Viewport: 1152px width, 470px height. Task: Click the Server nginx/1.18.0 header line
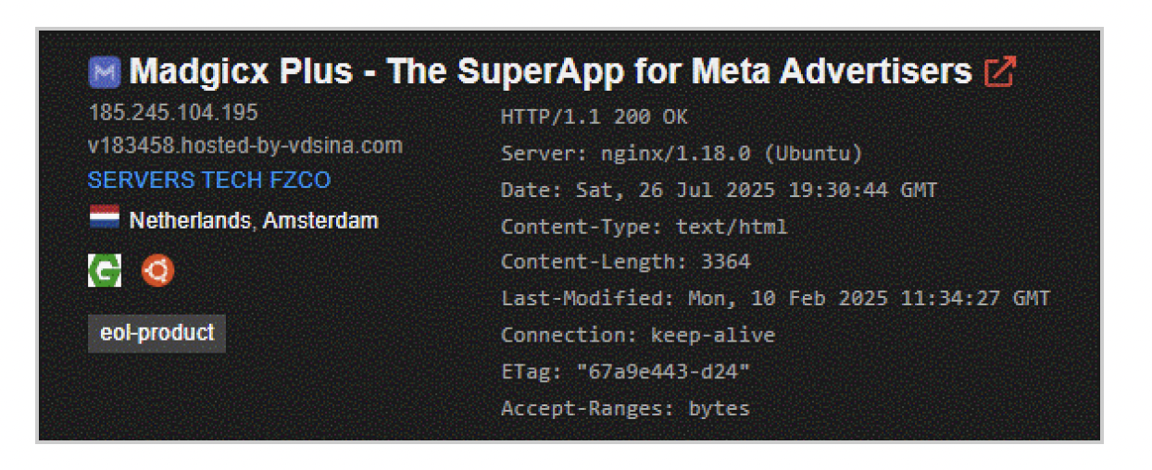(681, 153)
